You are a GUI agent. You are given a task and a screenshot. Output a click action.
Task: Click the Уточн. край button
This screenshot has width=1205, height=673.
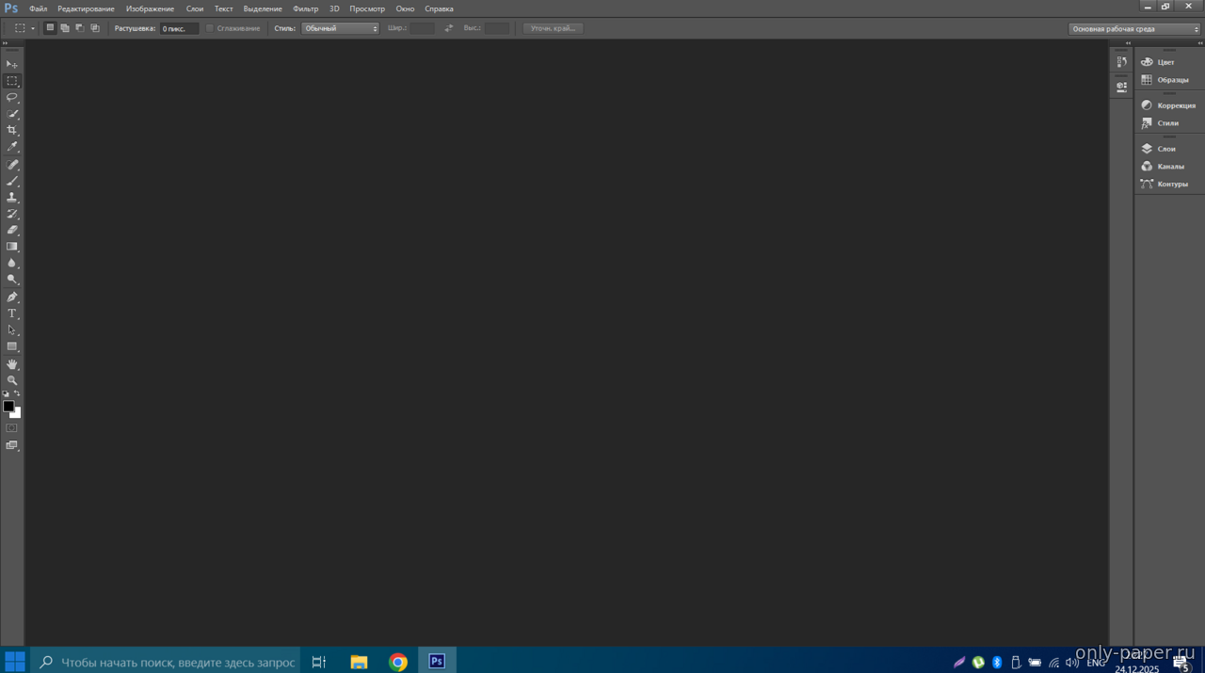(x=553, y=28)
